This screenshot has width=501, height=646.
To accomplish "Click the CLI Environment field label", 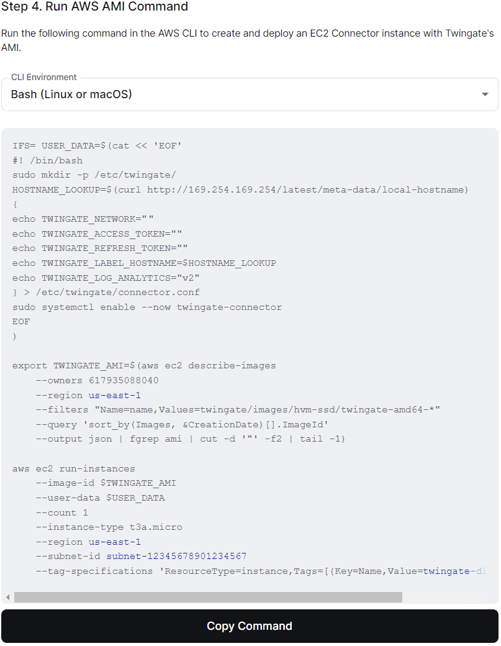I will (44, 77).
